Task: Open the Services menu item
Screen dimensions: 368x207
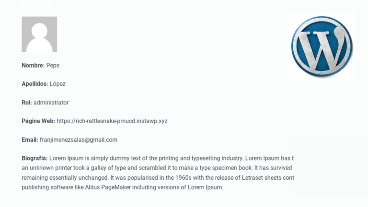Action: pos(181,3)
